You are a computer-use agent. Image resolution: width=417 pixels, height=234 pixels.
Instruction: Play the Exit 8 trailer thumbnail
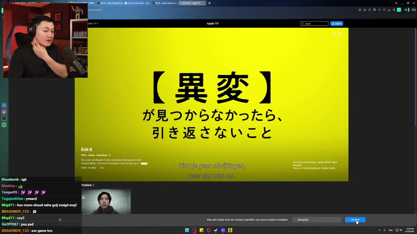click(106, 202)
